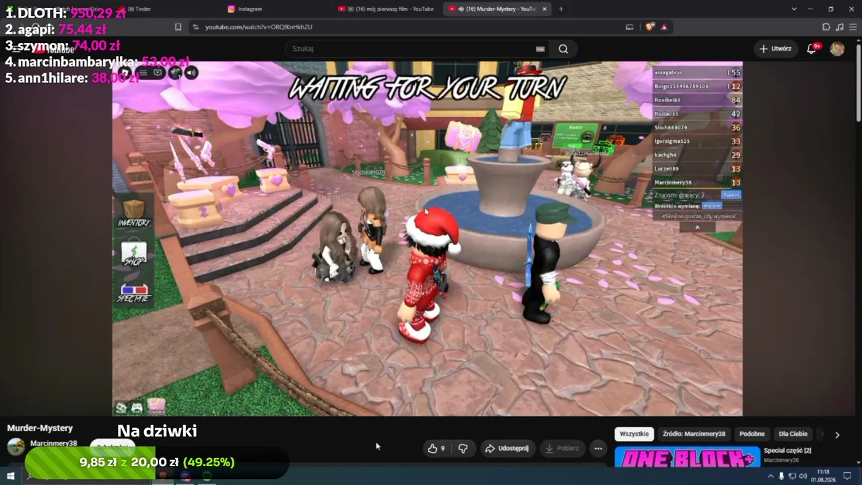Click the system tray volume icon
The image size is (862, 485).
click(803, 476)
